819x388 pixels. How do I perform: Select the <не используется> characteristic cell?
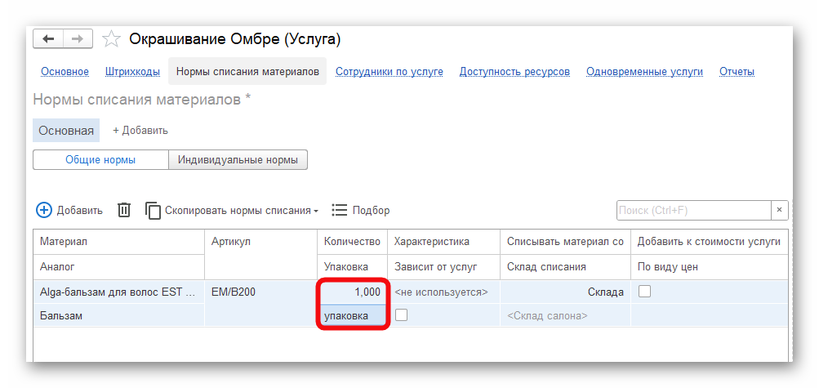443,292
